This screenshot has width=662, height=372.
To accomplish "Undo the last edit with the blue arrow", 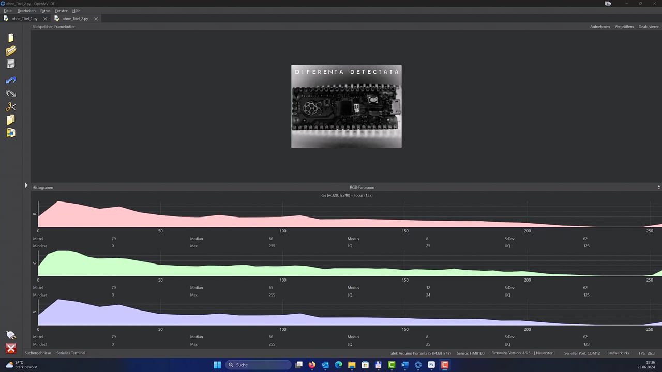I will pyautogui.click(x=11, y=81).
